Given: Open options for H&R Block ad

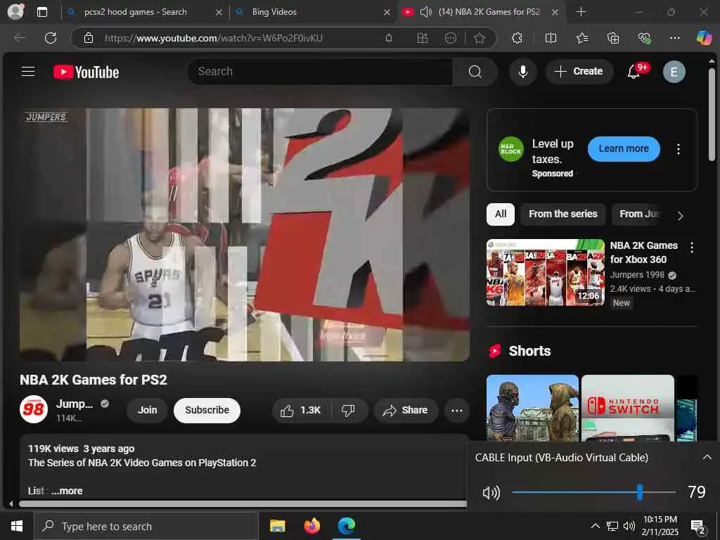Looking at the screenshot, I should click(x=679, y=149).
